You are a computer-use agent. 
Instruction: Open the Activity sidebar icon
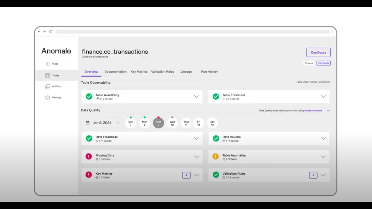[x=47, y=87]
